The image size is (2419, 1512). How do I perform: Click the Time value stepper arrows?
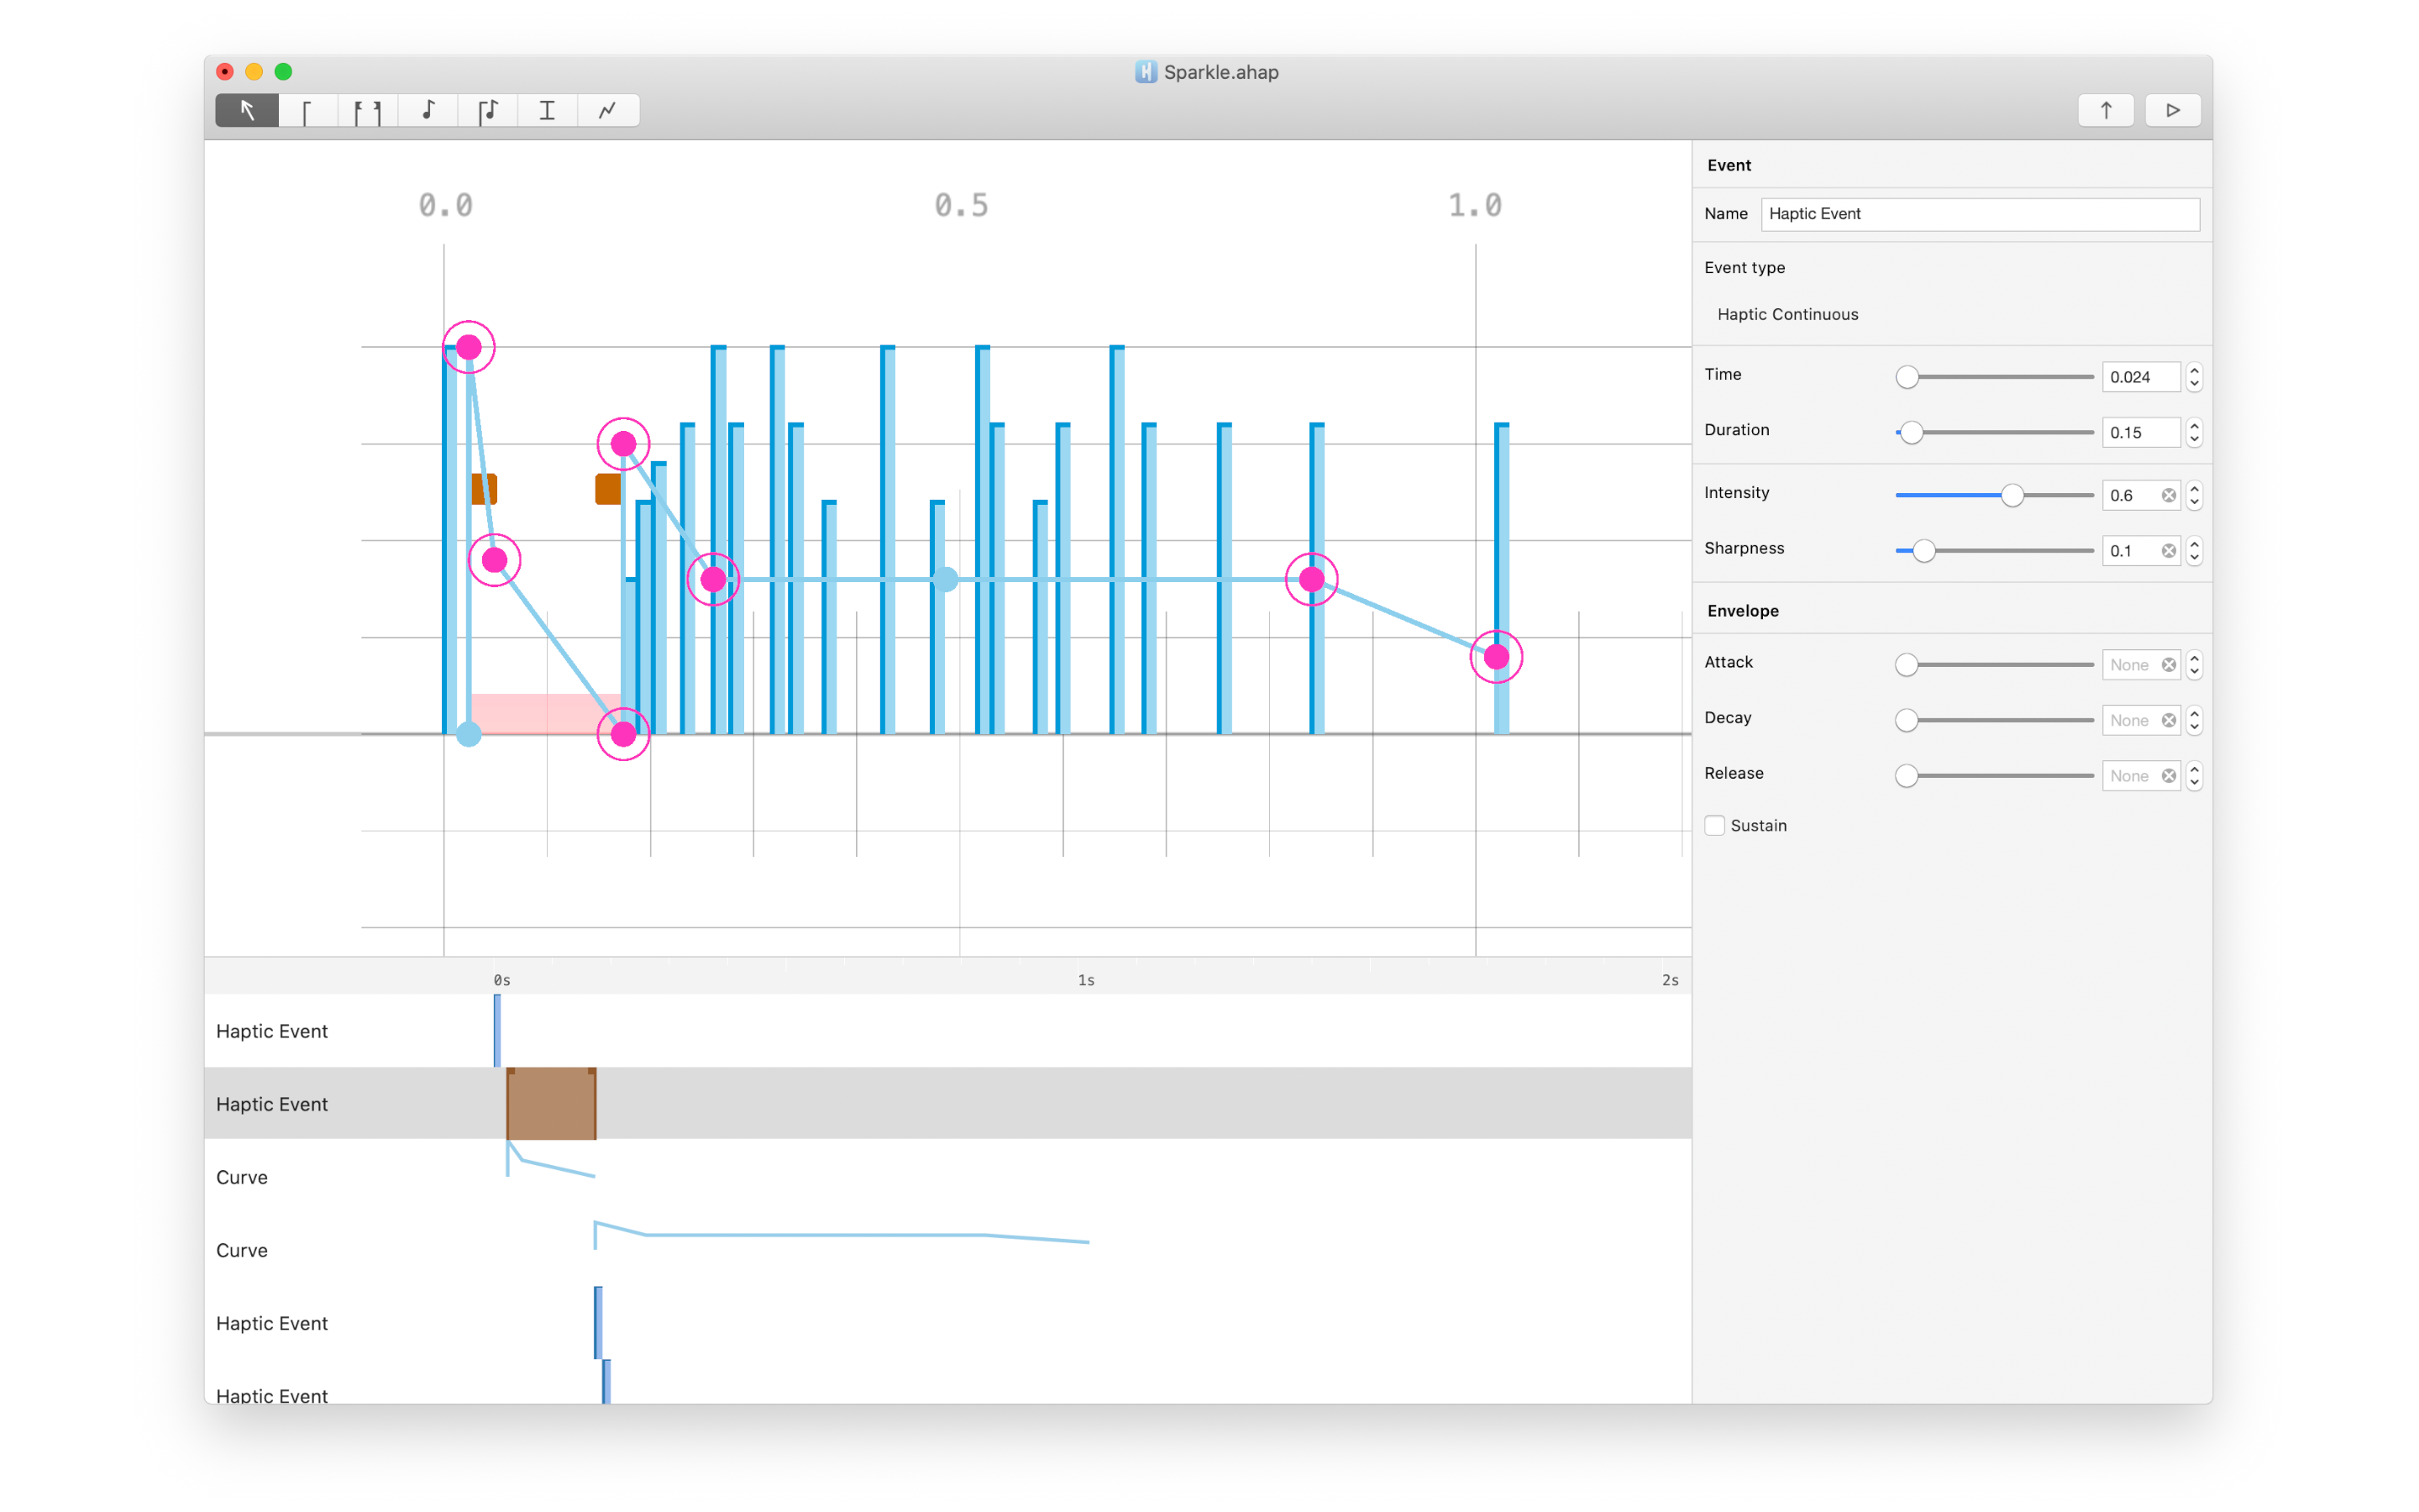click(x=2194, y=377)
